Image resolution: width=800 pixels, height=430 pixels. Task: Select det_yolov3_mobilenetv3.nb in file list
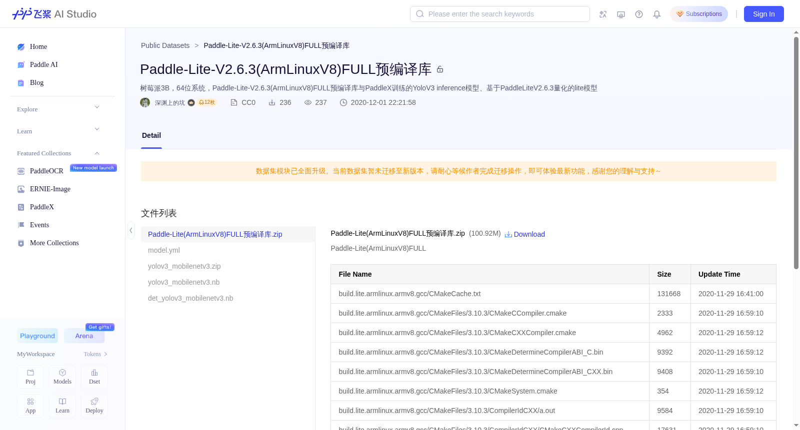point(228,298)
